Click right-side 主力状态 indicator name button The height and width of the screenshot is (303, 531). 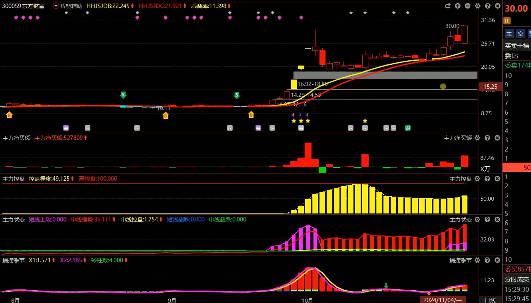tap(461, 219)
